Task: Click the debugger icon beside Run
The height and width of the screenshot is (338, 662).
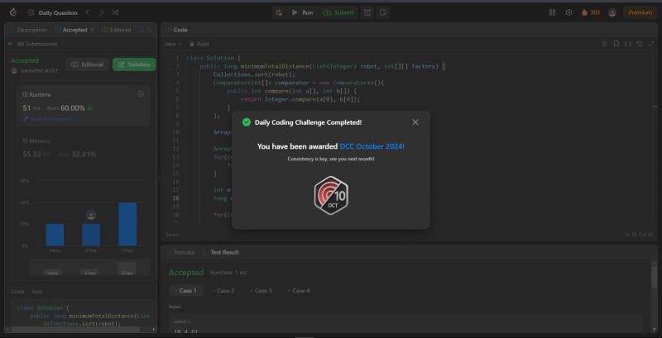Action: click(279, 12)
